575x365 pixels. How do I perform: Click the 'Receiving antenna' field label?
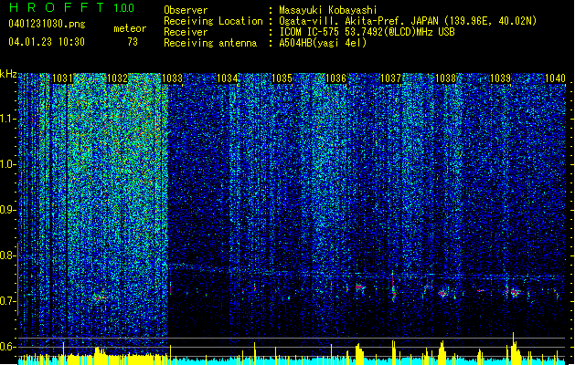point(210,43)
